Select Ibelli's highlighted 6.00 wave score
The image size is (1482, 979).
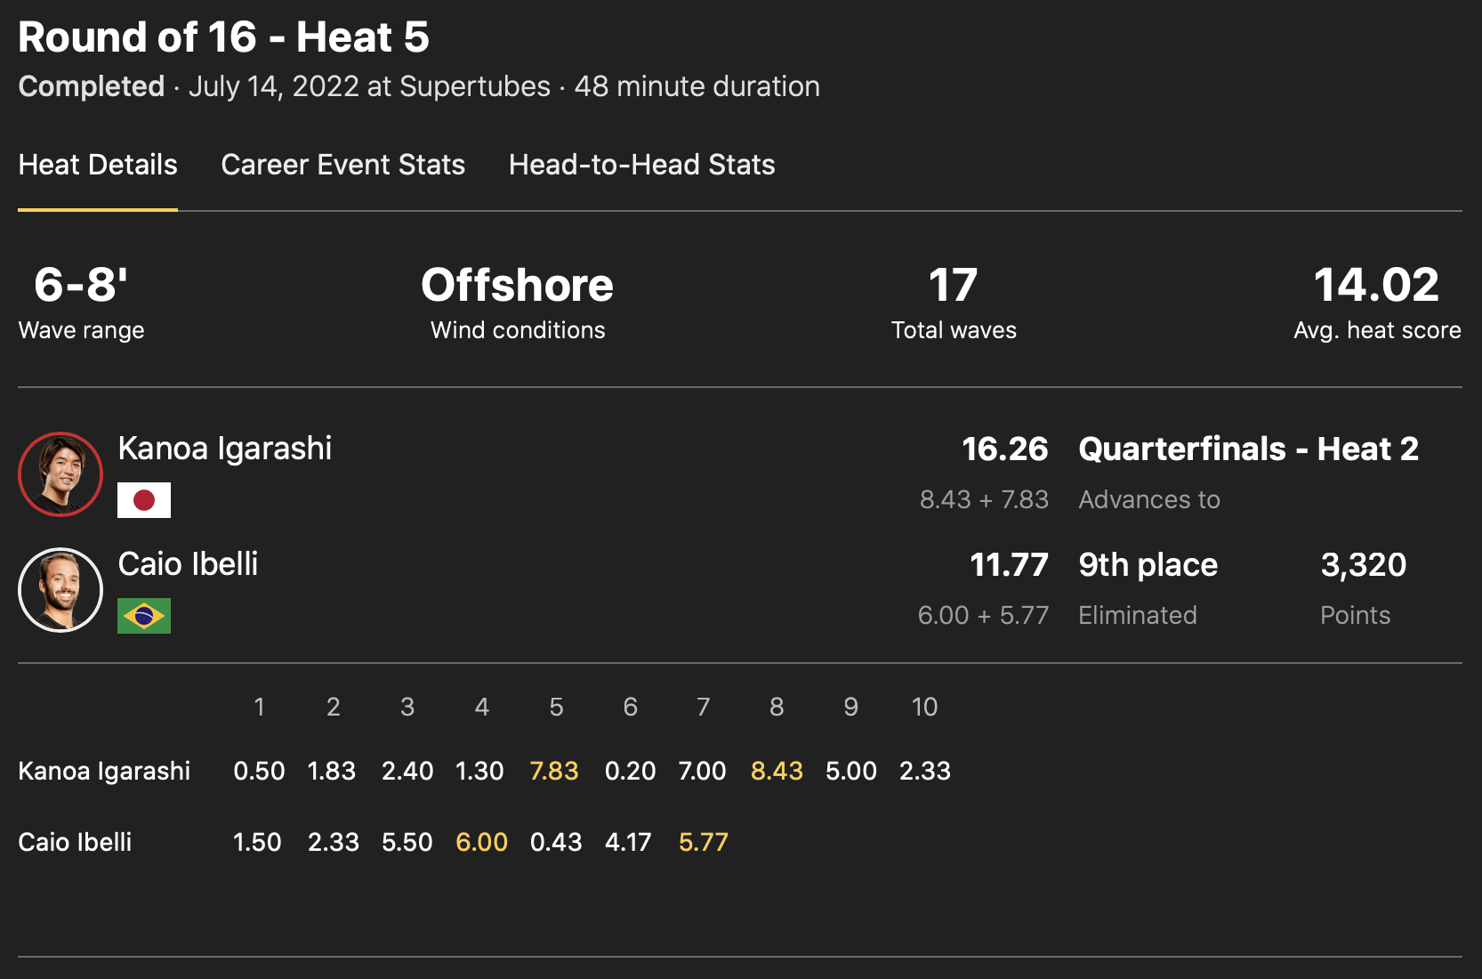481,842
